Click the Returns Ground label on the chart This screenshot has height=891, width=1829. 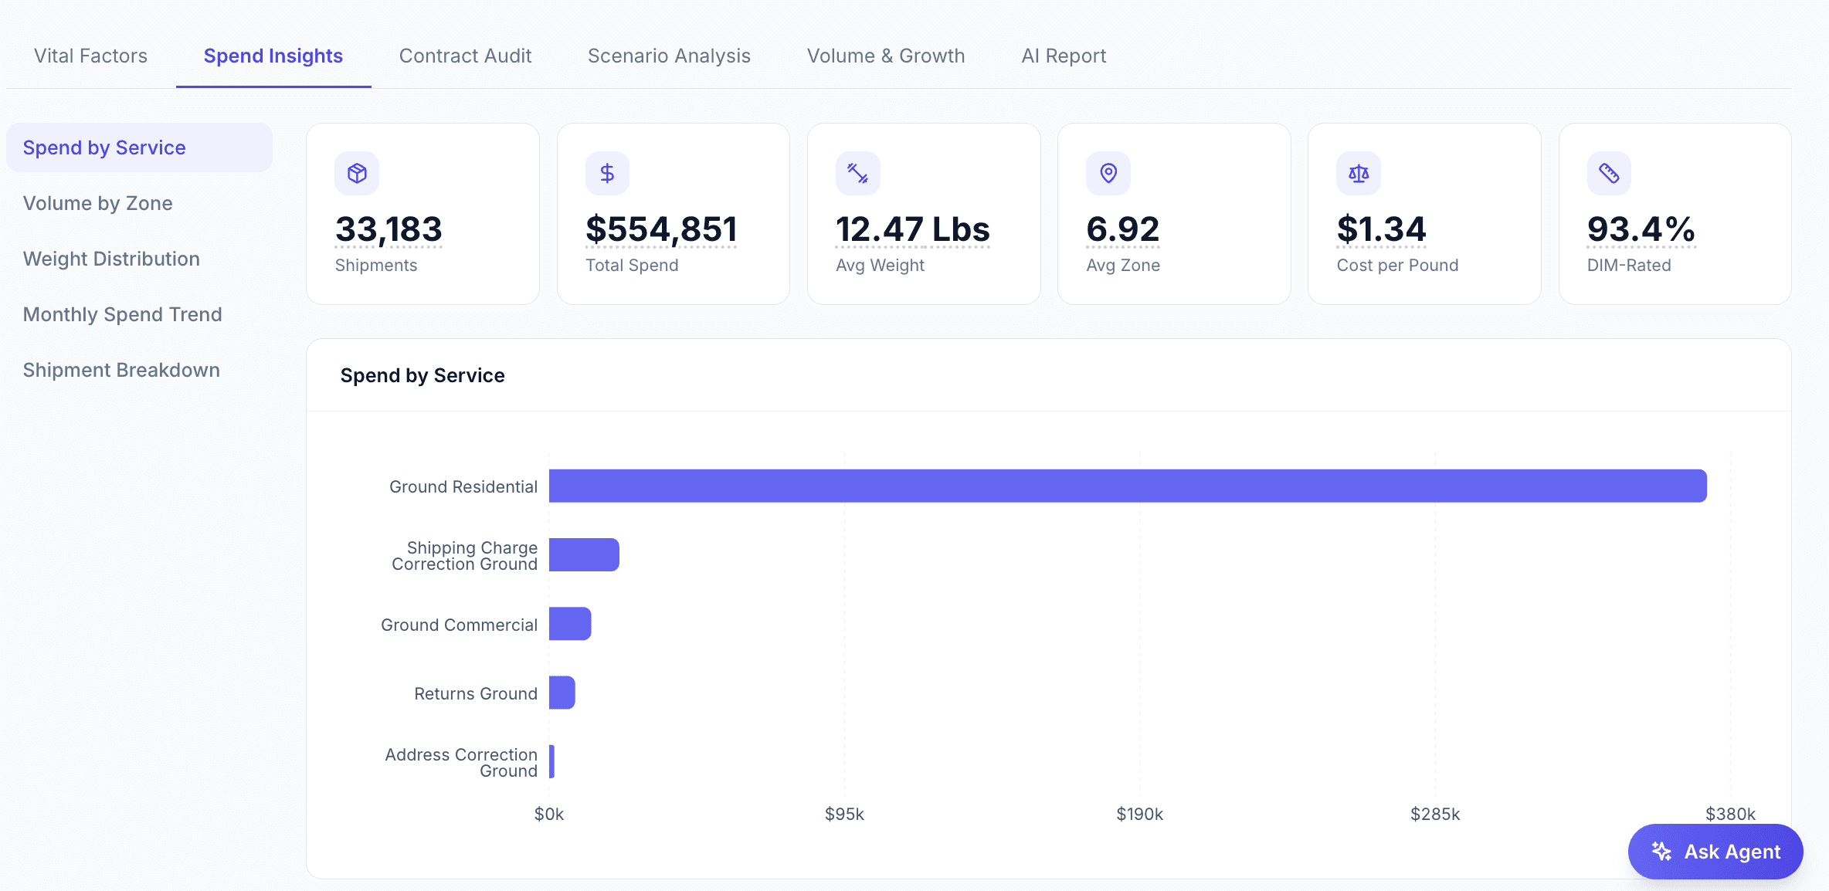(475, 693)
